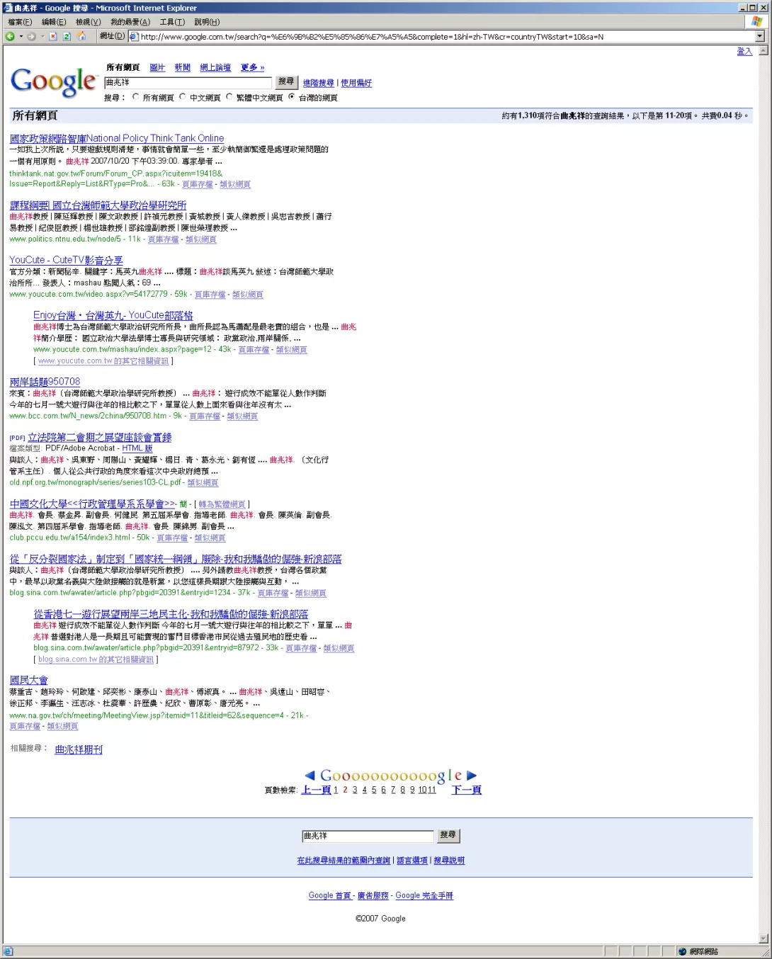Click the 下一頁 next page link
This screenshot has width=772, height=959.
click(467, 790)
